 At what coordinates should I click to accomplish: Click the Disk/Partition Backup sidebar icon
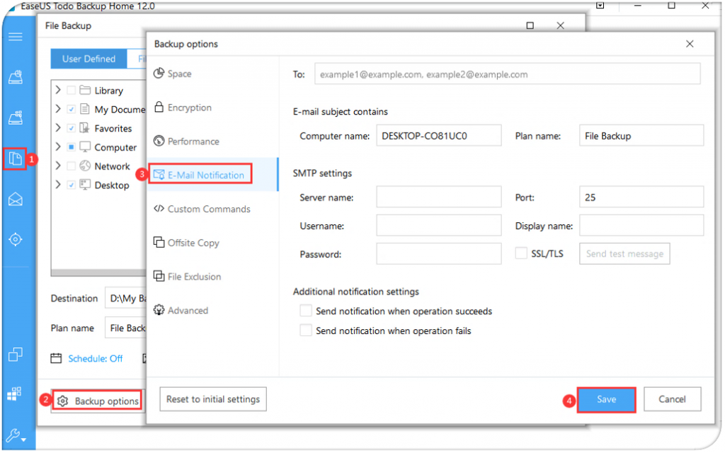pyautogui.click(x=15, y=78)
